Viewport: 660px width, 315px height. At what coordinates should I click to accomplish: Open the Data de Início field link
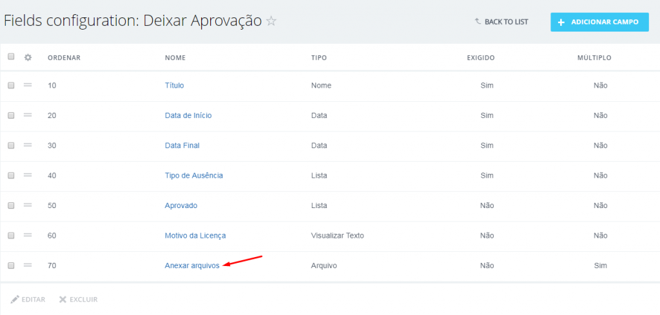pos(188,115)
